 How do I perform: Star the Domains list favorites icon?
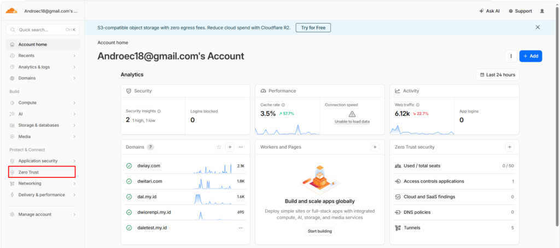coord(219,147)
